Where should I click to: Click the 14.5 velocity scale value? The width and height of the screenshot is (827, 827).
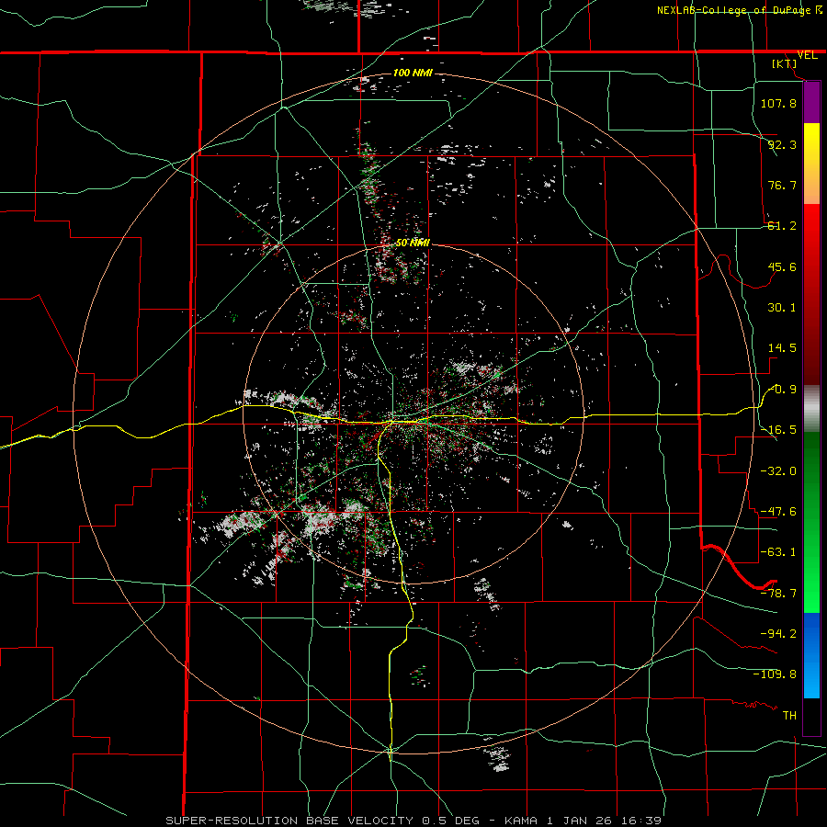pos(782,348)
